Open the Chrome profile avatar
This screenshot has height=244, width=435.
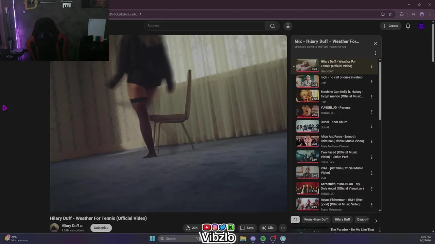(x=422, y=14)
